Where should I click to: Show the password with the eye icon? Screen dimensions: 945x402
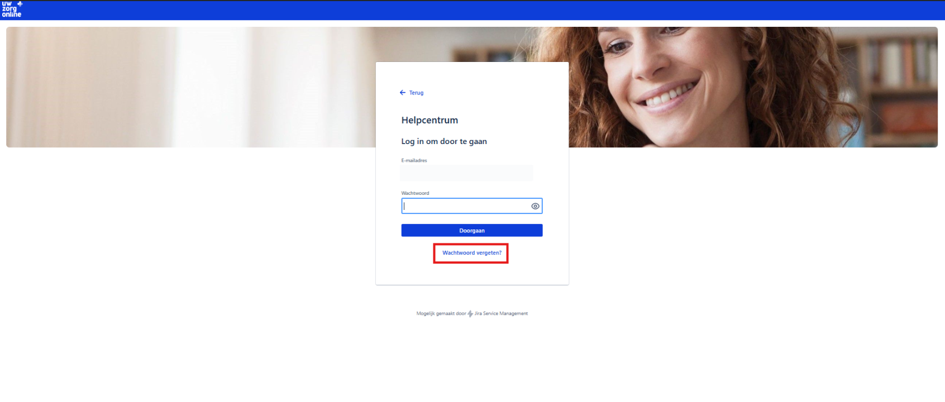[x=535, y=206]
